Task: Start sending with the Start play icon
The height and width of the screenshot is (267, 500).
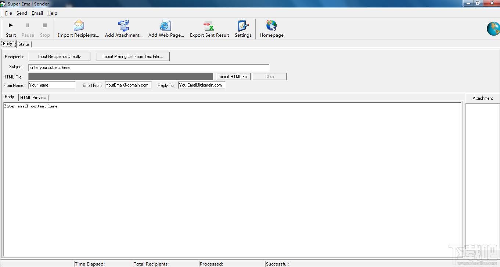Action: [x=11, y=25]
